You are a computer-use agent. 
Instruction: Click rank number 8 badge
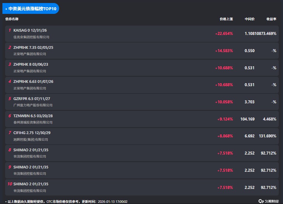(10, 150)
